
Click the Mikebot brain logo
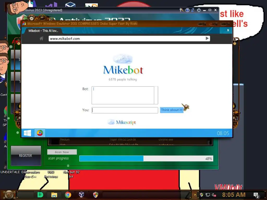pos(123,59)
